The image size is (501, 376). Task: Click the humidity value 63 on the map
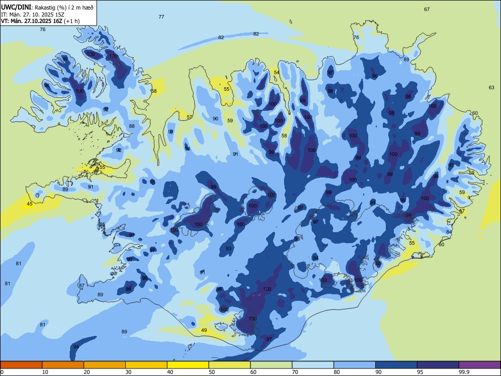[x=491, y=88]
